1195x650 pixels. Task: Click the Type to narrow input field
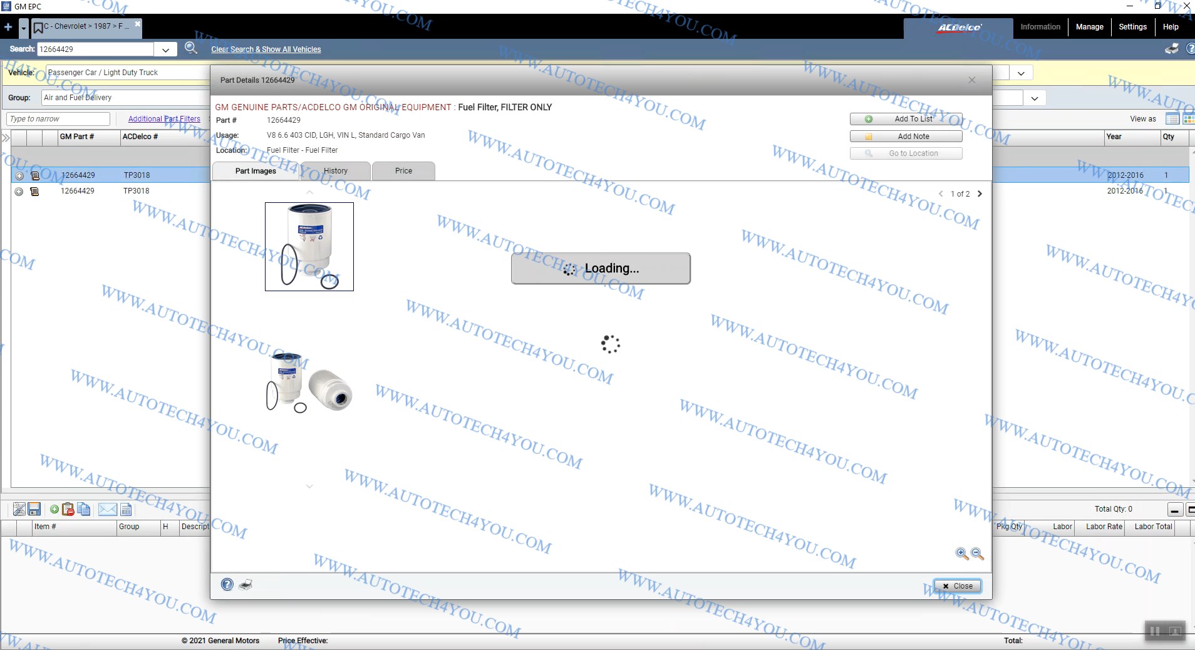[58, 119]
